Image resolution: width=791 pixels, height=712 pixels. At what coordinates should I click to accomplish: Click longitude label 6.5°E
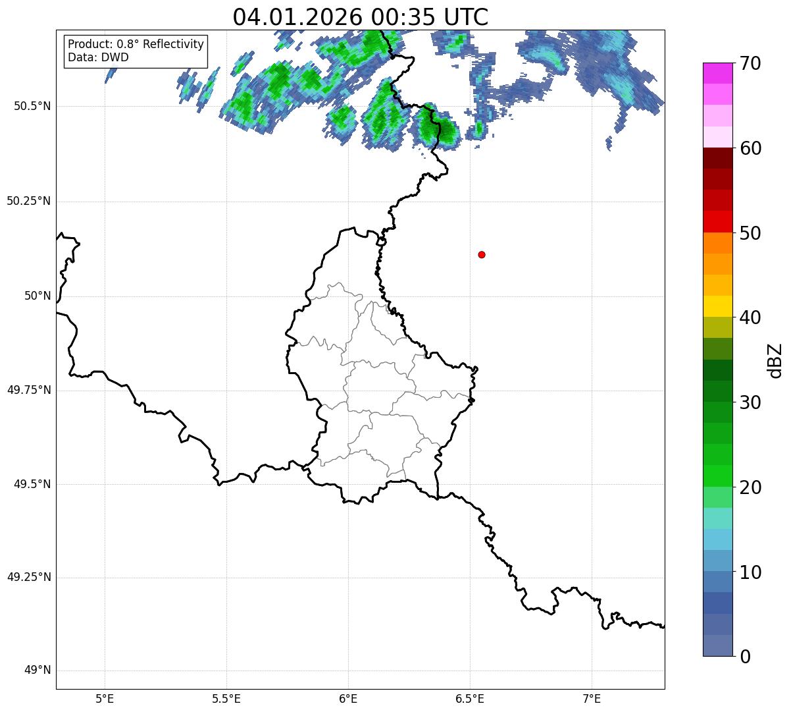point(470,699)
